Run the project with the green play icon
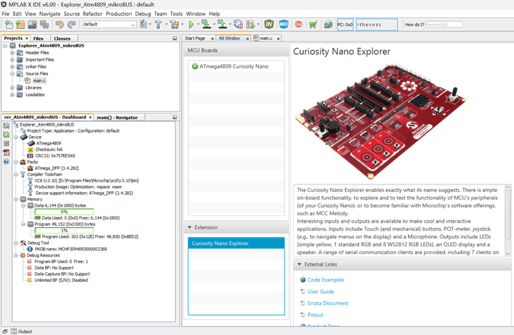This screenshot has width=514, height=335. 191,24
